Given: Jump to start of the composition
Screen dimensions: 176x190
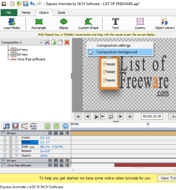Looking at the screenshot, I should point(78,117).
